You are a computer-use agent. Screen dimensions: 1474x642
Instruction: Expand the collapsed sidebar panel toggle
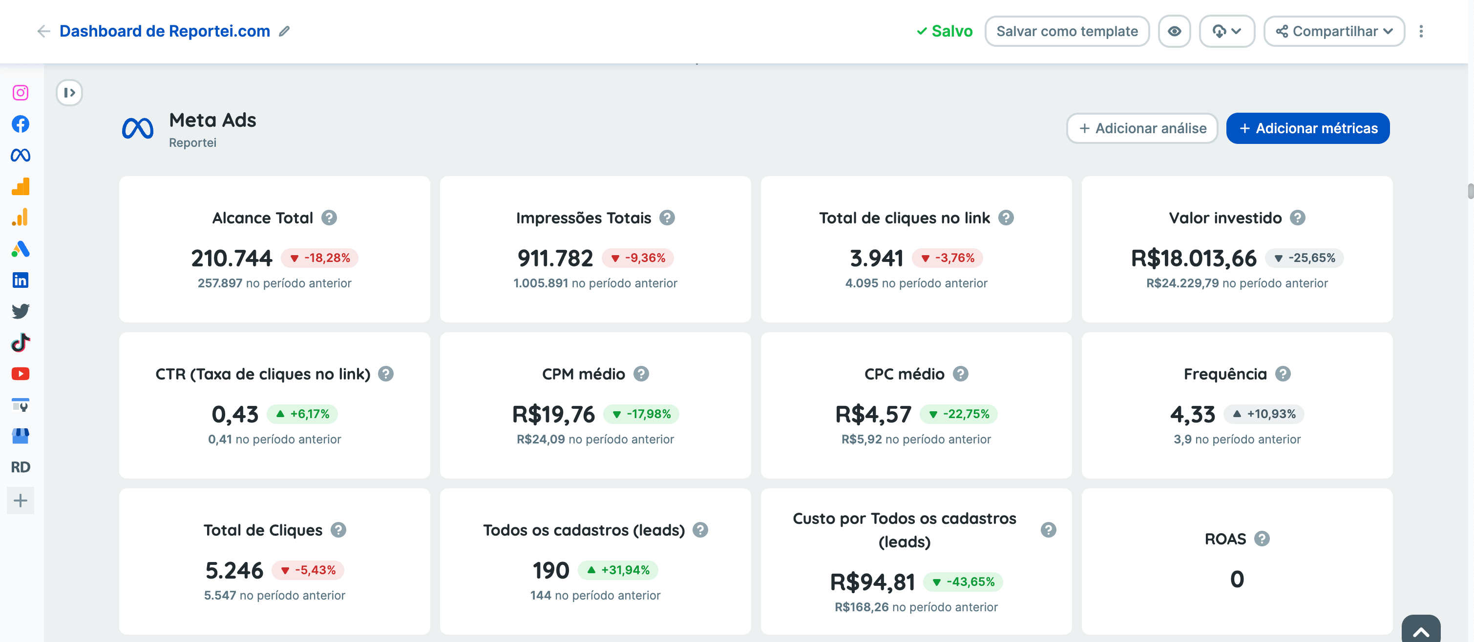(x=69, y=93)
